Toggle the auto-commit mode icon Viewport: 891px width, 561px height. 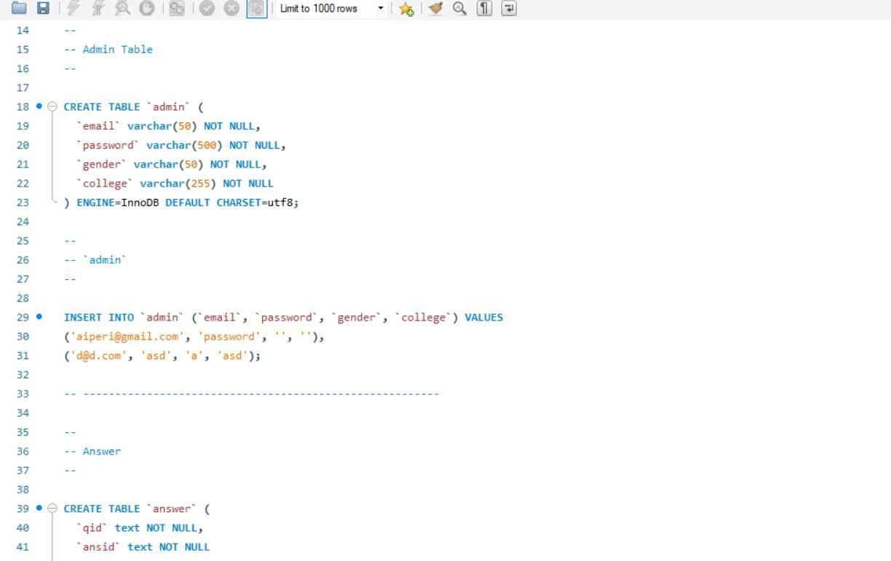[x=256, y=9]
